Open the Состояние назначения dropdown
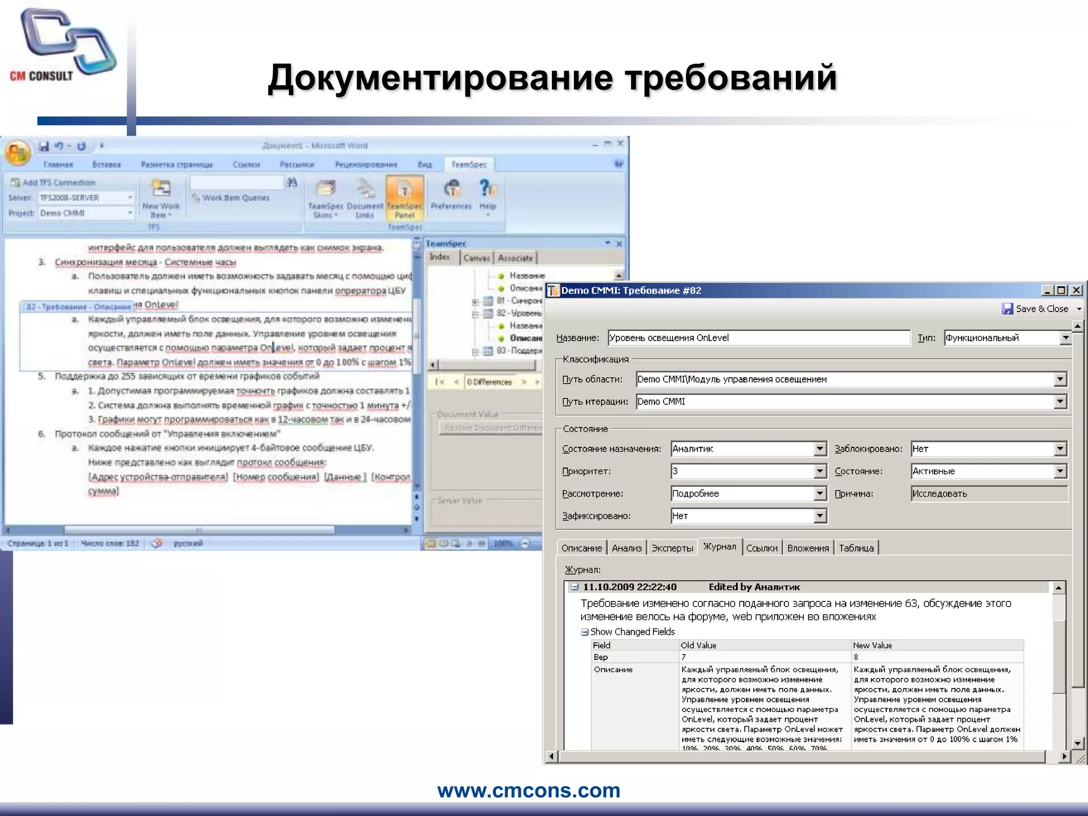Screen dimensions: 1088x816 (x=820, y=449)
